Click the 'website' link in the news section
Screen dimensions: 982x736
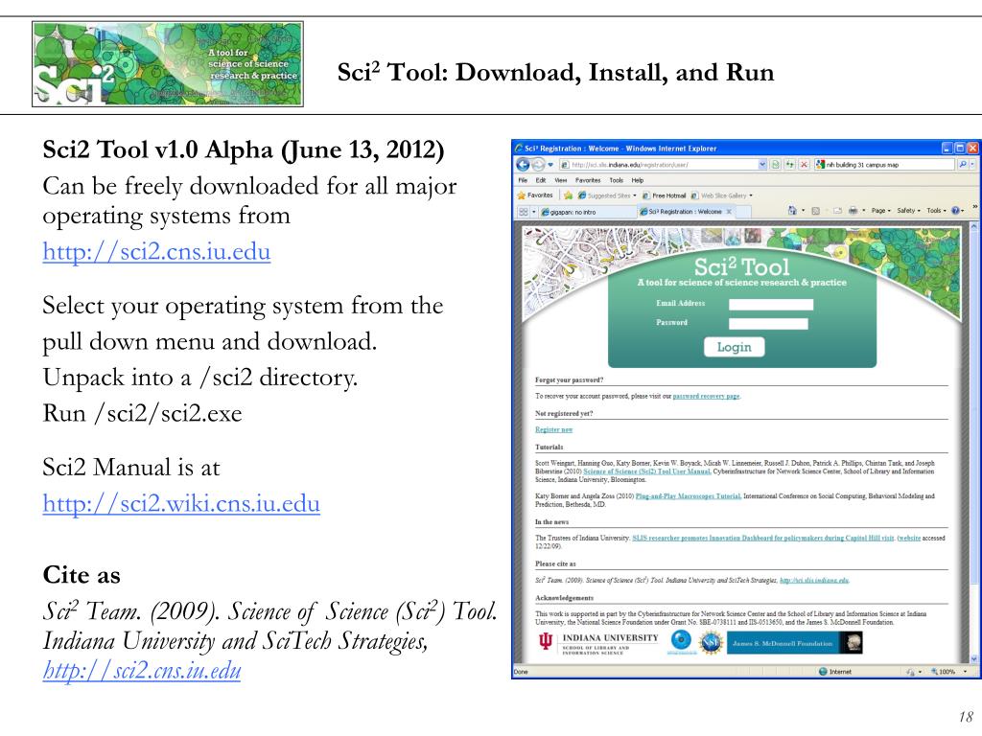[x=909, y=538]
